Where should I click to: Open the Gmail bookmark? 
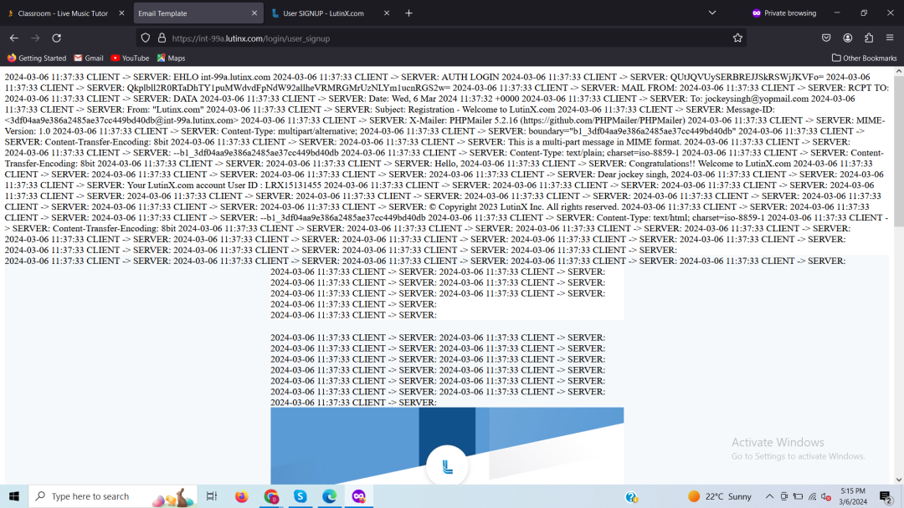[89, 58]
